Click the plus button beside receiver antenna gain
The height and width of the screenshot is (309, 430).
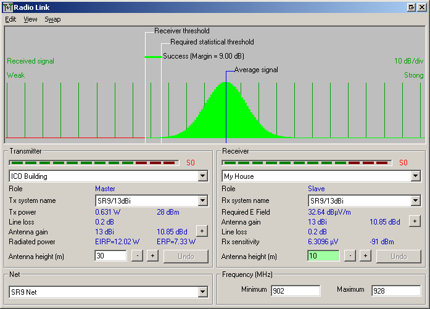tap(415, 221)
